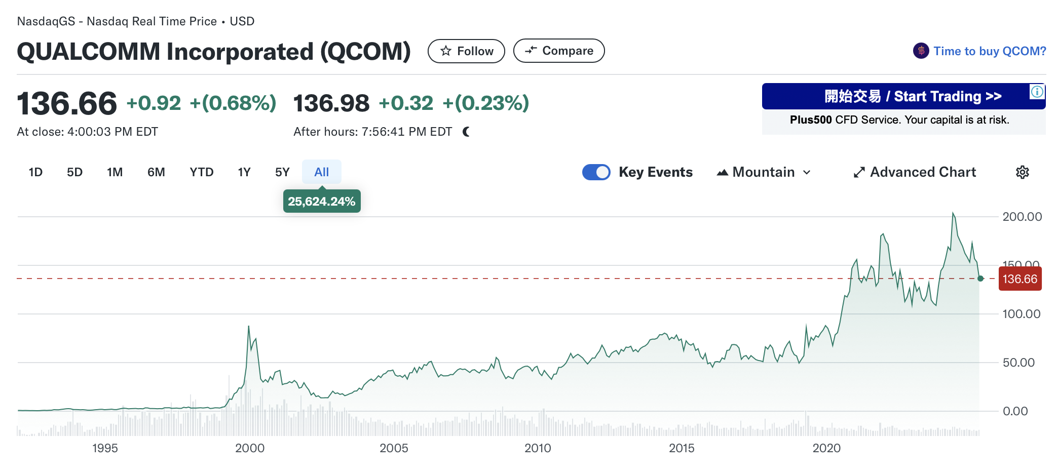Viewport: 1057px width, 474px height.
Task: Click the Mountain chart type icon
Action: (x=723, y=173)
